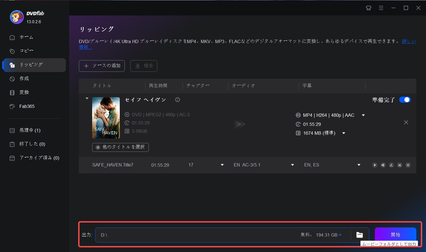Click the ソースの追加 button

pos(102,66)
